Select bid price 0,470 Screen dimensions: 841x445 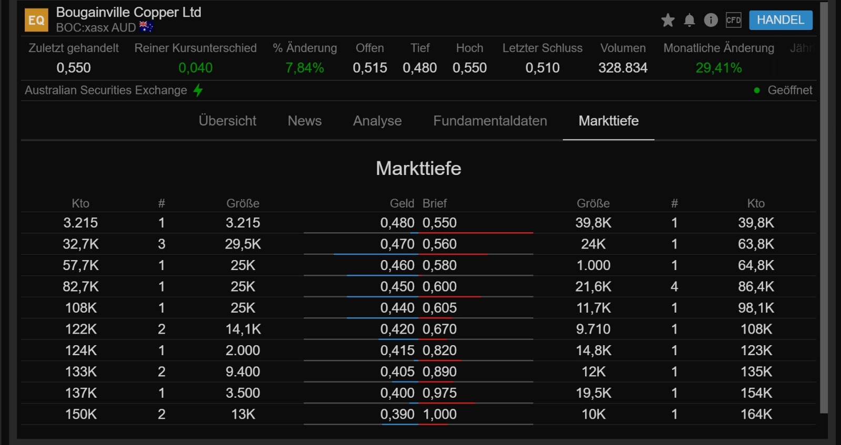[x=397, y=244]
